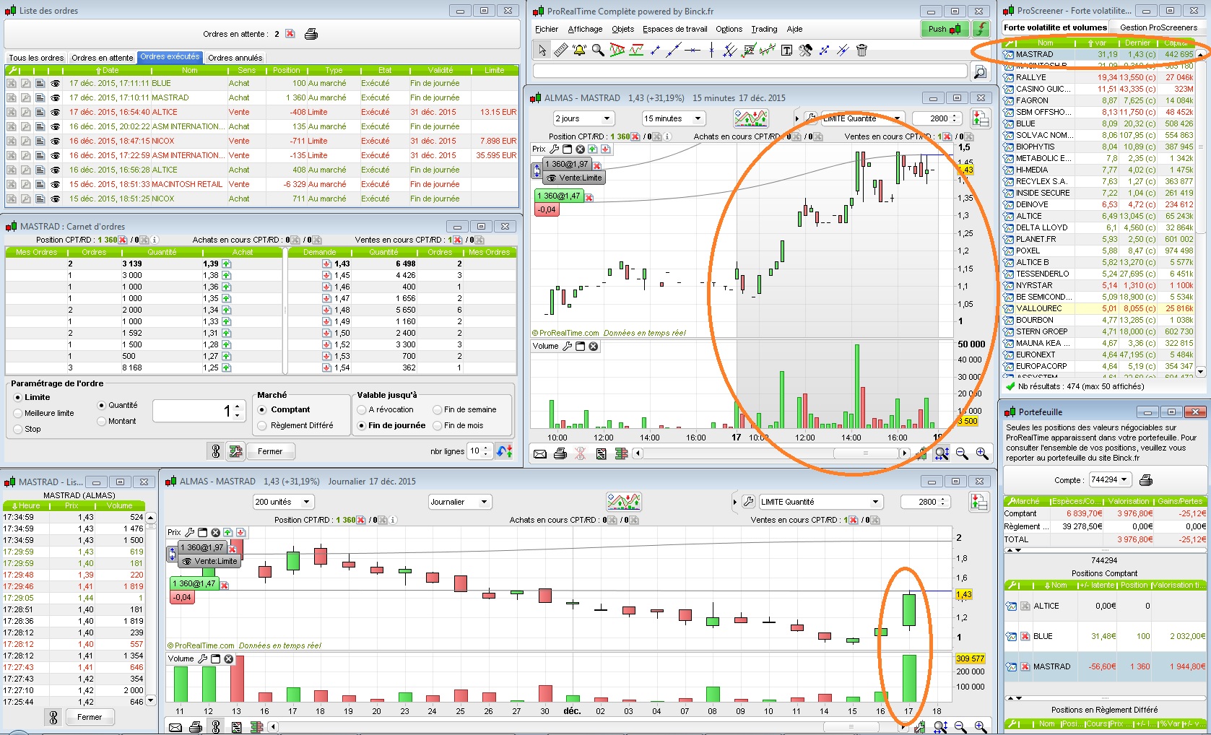Select the triangle pattern drawing tool
The image size is (1211, 735).
617,50
